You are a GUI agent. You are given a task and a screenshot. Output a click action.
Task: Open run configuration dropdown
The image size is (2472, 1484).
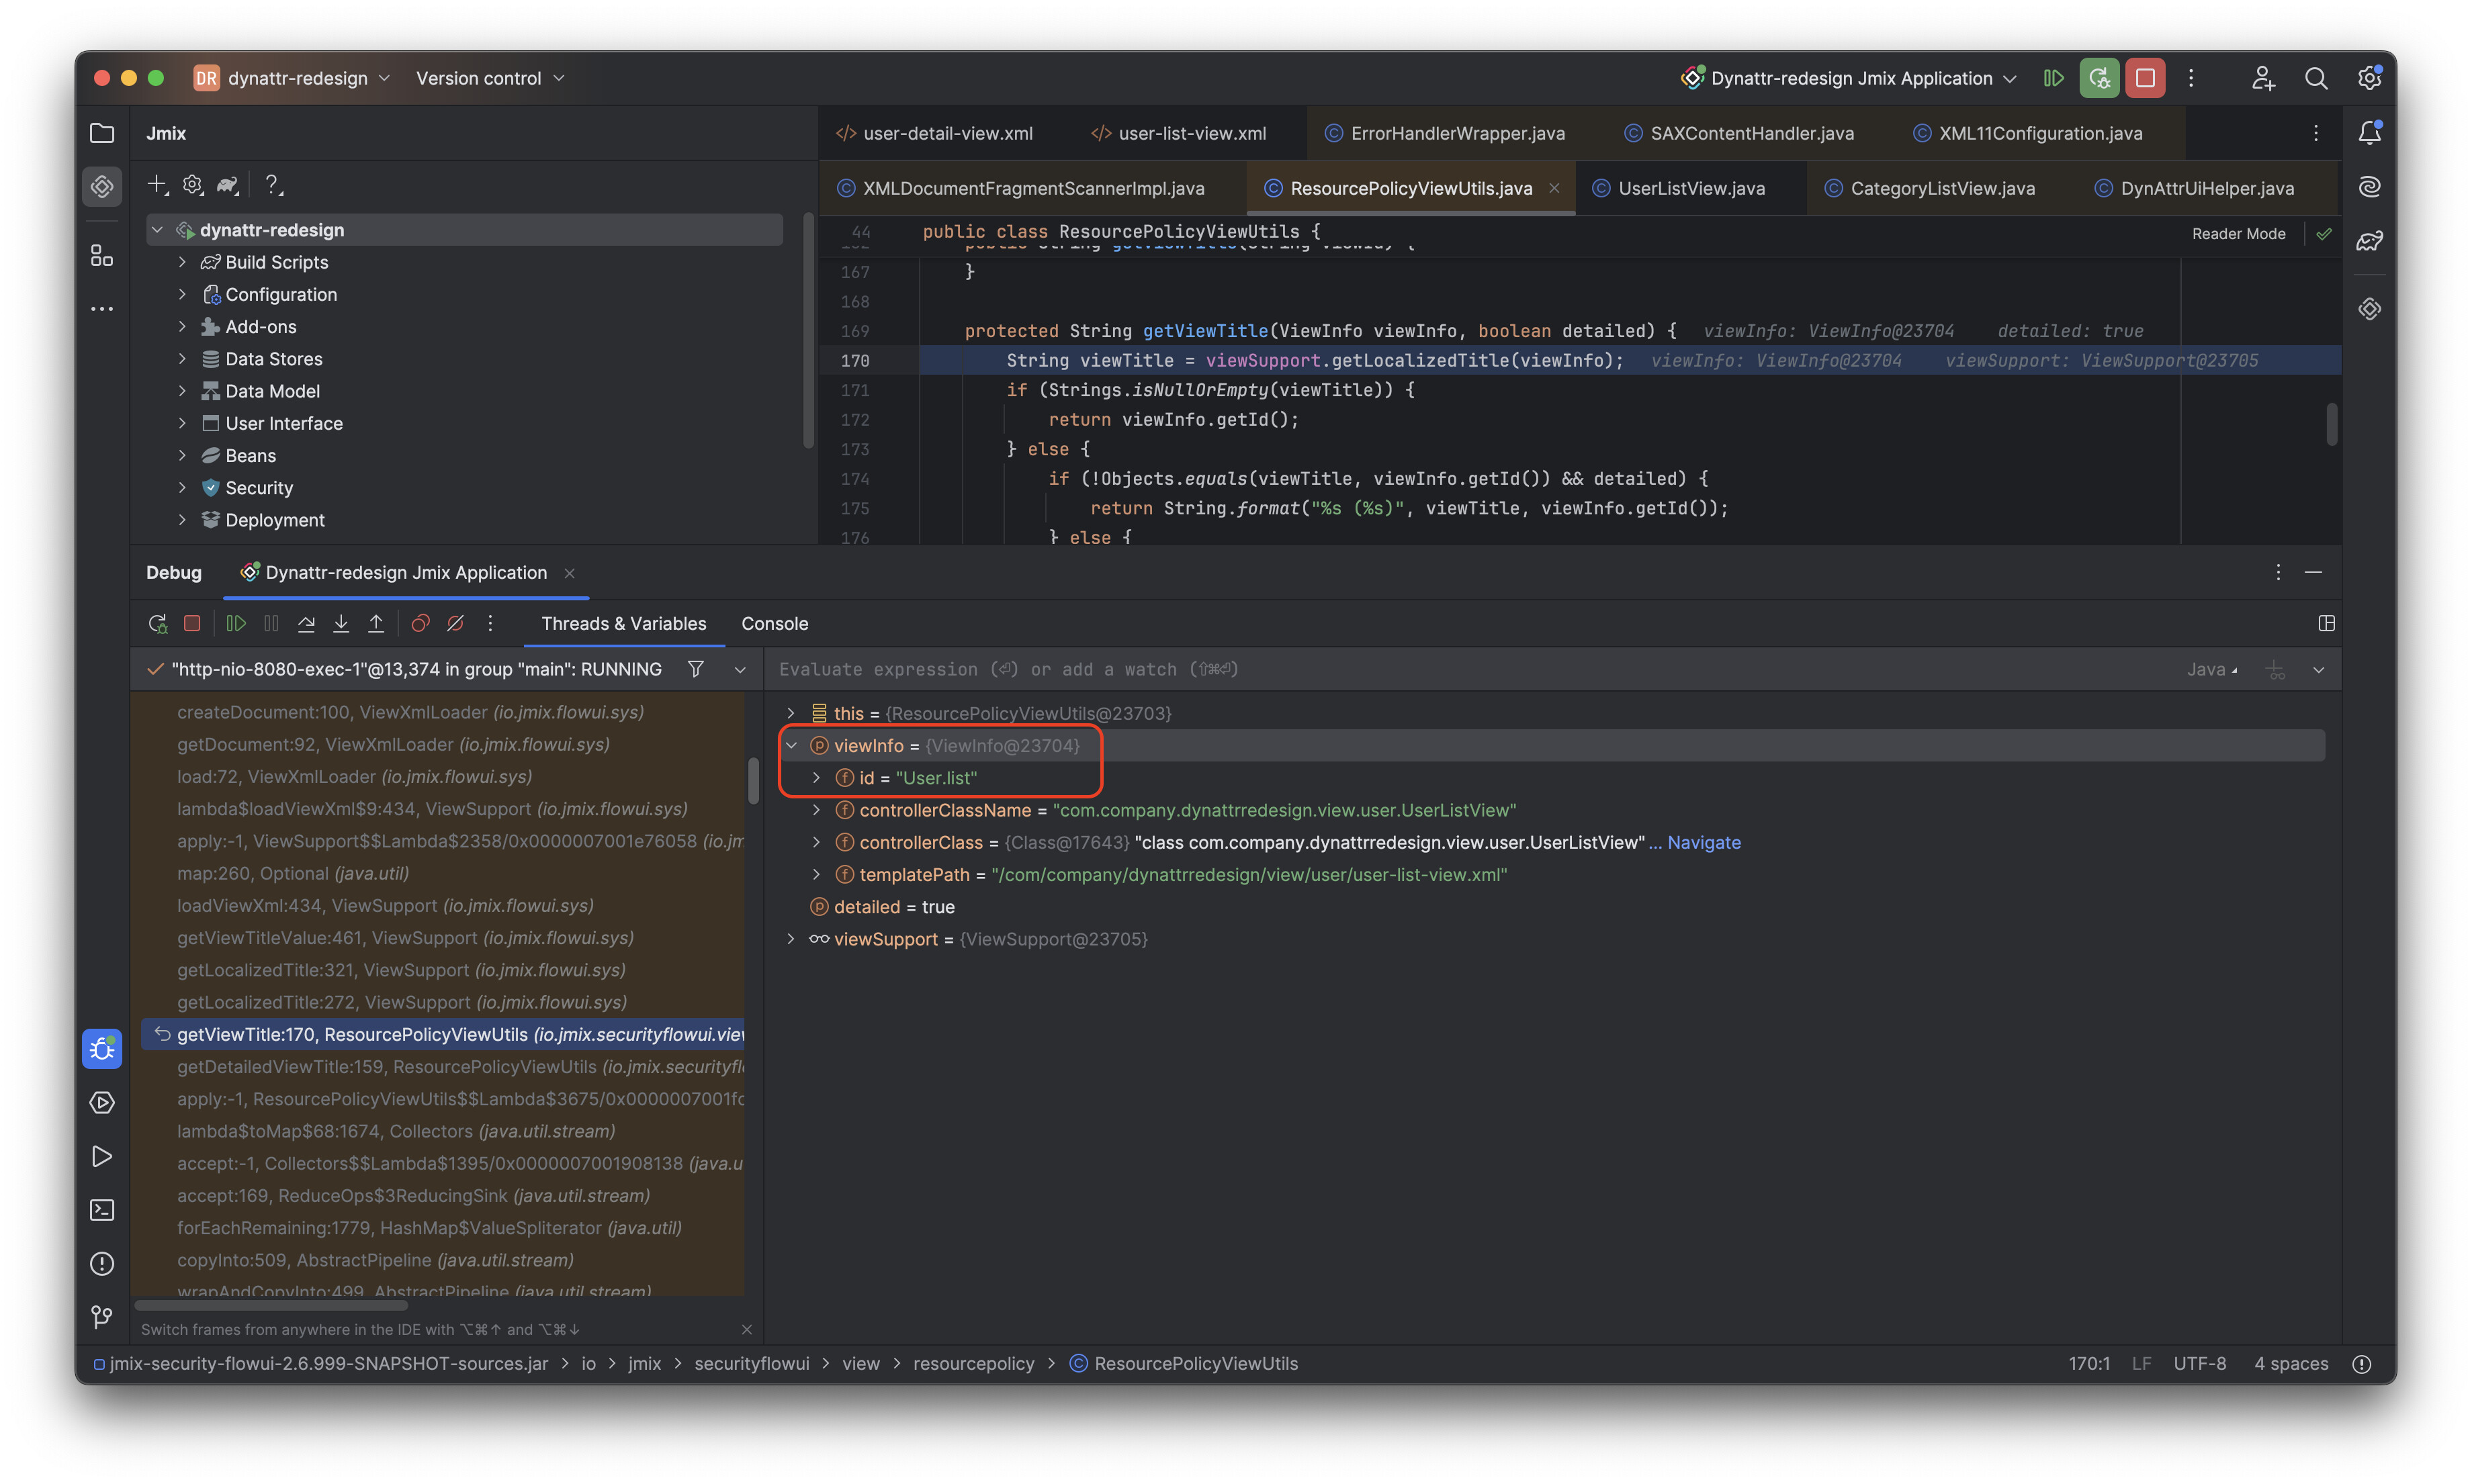point(1849,78)
